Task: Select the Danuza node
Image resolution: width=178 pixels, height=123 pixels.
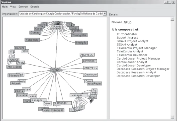Action: (x=20, y=48)
